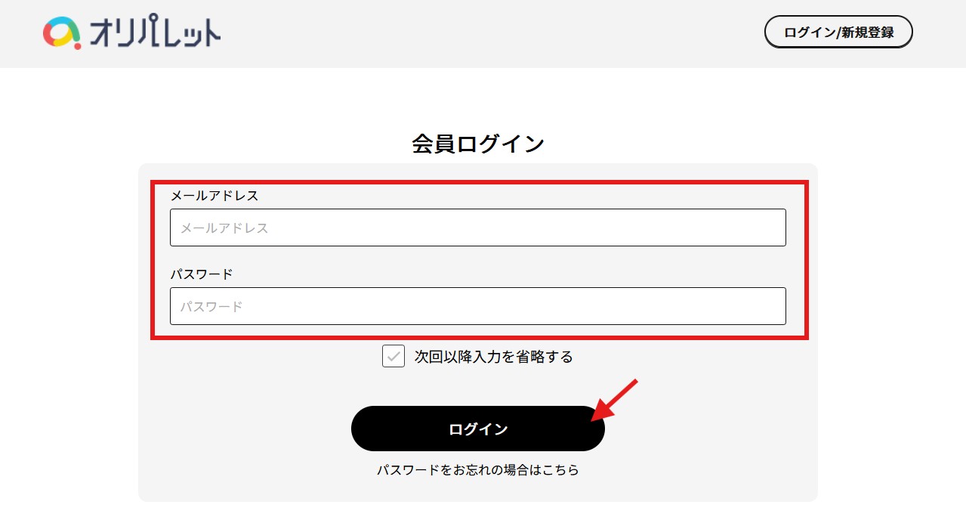
Task: Open パスワードをお忘れの場合はこちら link
Action: (478, 470)
